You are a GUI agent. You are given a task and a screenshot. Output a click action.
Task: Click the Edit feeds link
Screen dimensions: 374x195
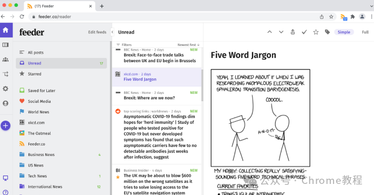tap(97, 32)
